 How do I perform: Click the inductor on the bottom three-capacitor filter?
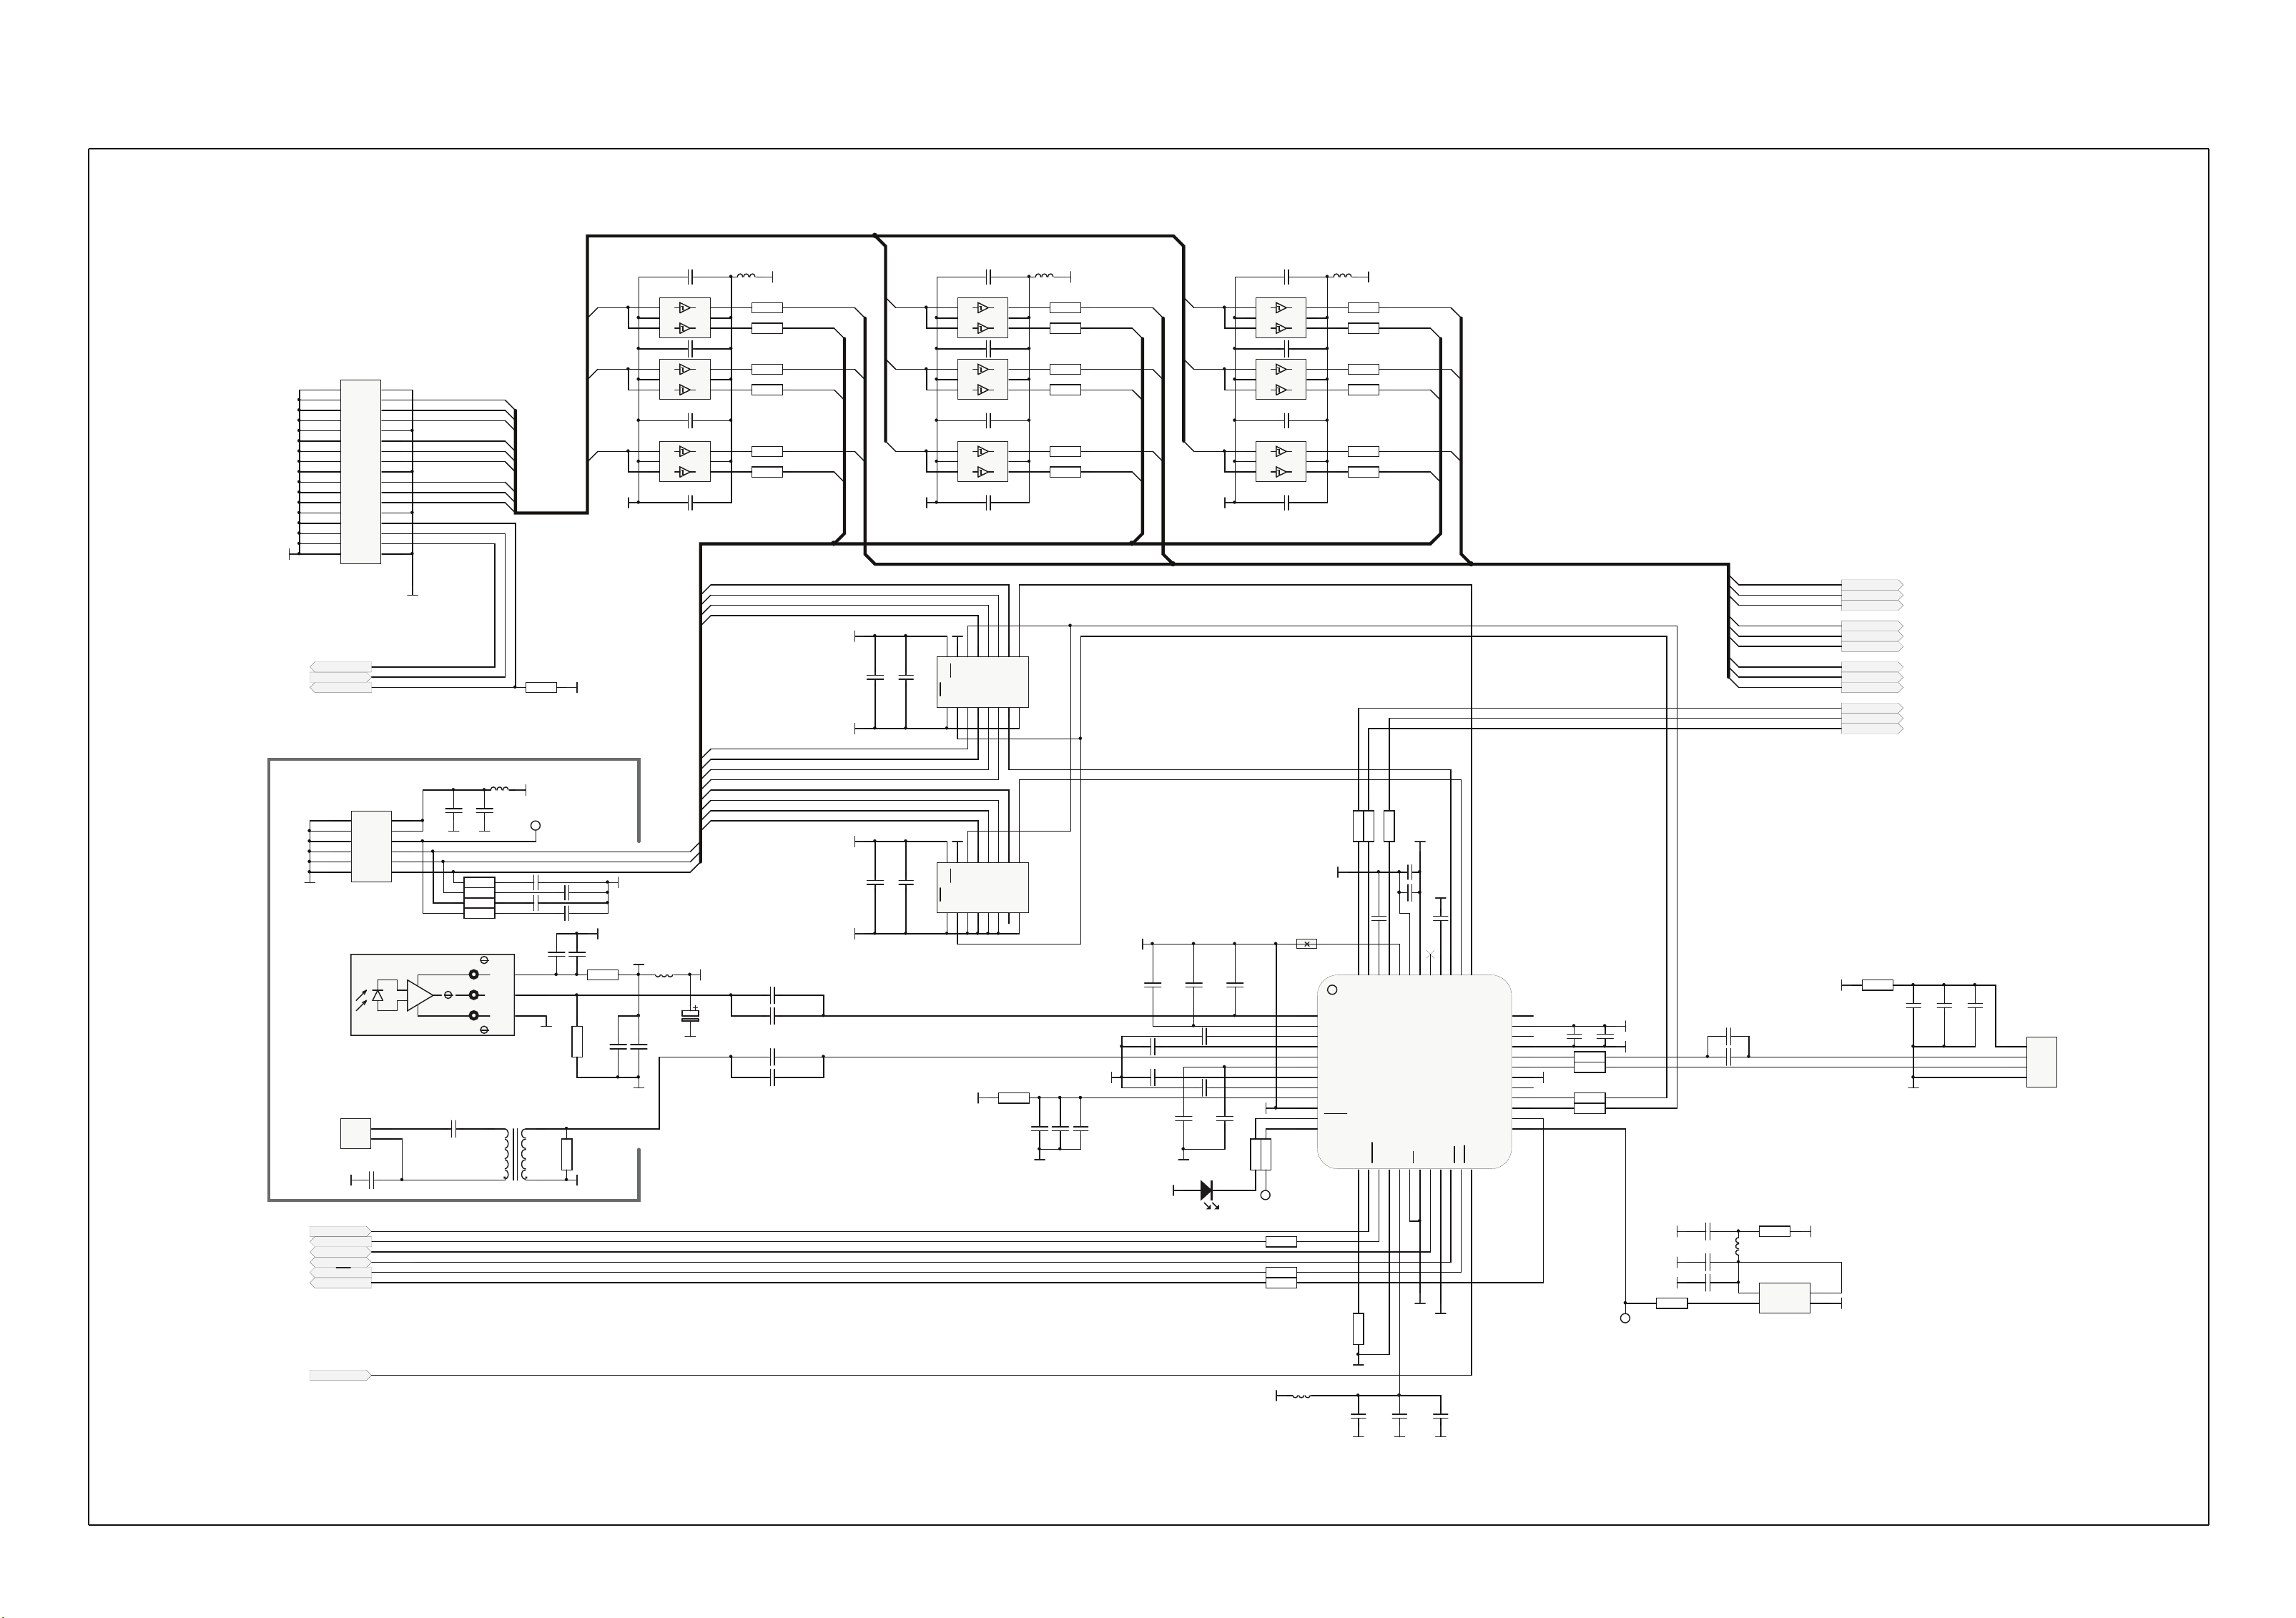(1300, 1395)
